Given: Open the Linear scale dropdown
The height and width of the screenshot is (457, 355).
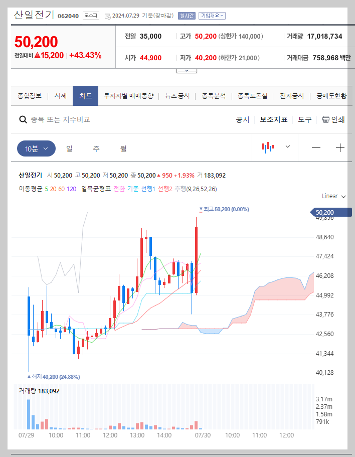Looking at the screenshot, I should tap(333, 196).
